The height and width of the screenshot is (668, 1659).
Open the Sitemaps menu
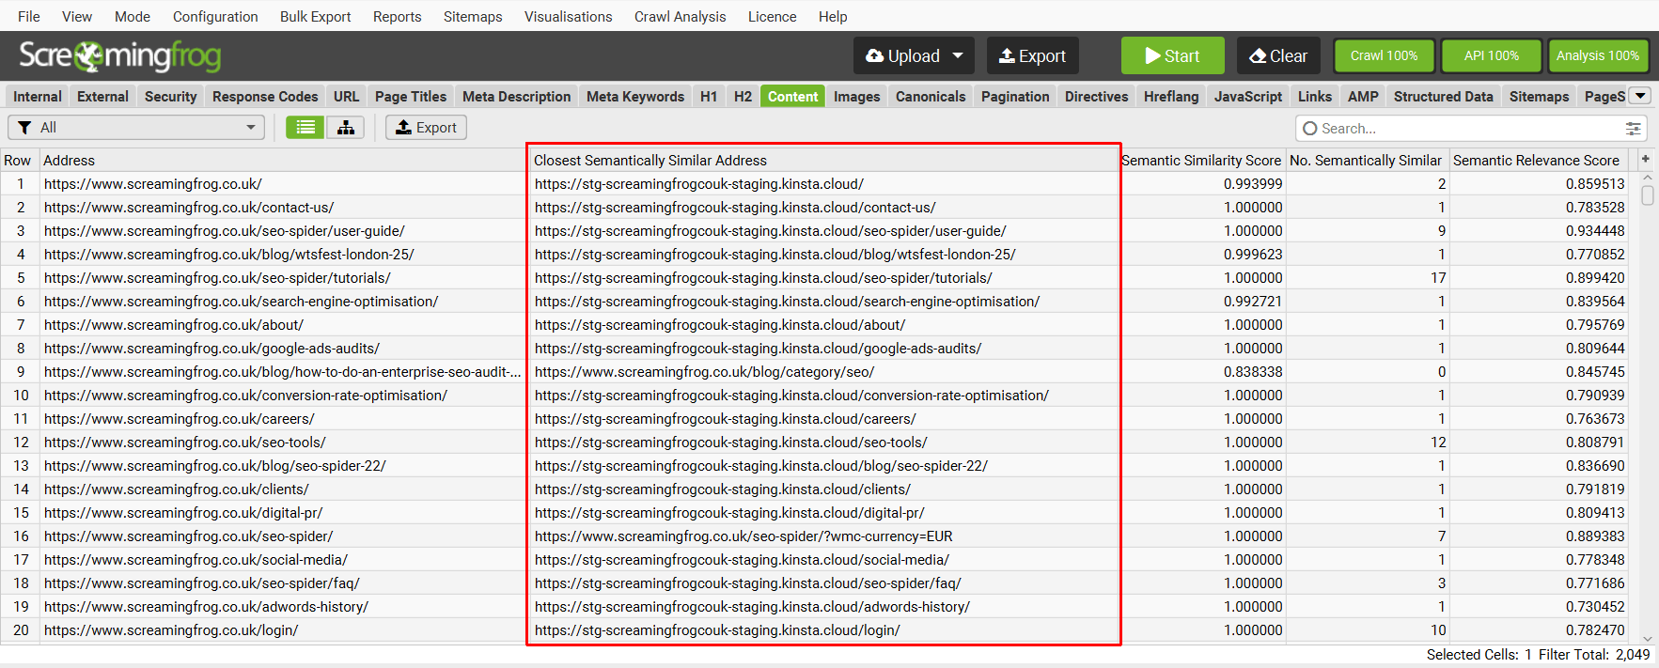tap(473, 16)
